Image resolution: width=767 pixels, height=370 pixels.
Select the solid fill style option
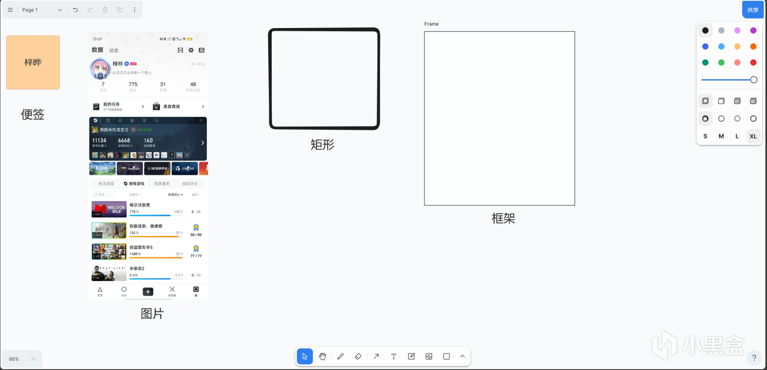[737, 101]
